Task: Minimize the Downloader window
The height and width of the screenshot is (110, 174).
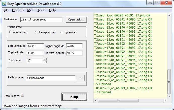Action: click(x=150, y=3)
